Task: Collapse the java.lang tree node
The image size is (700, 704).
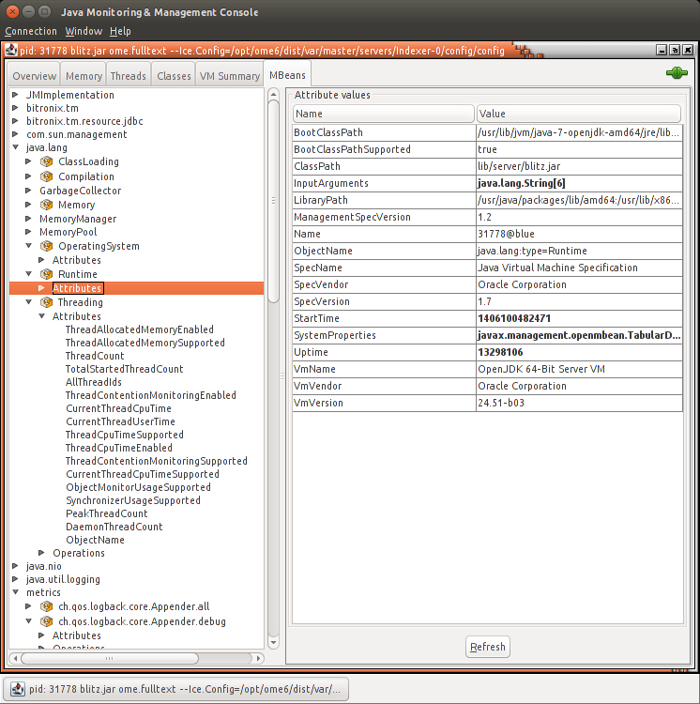Action: tap(15, 148)
